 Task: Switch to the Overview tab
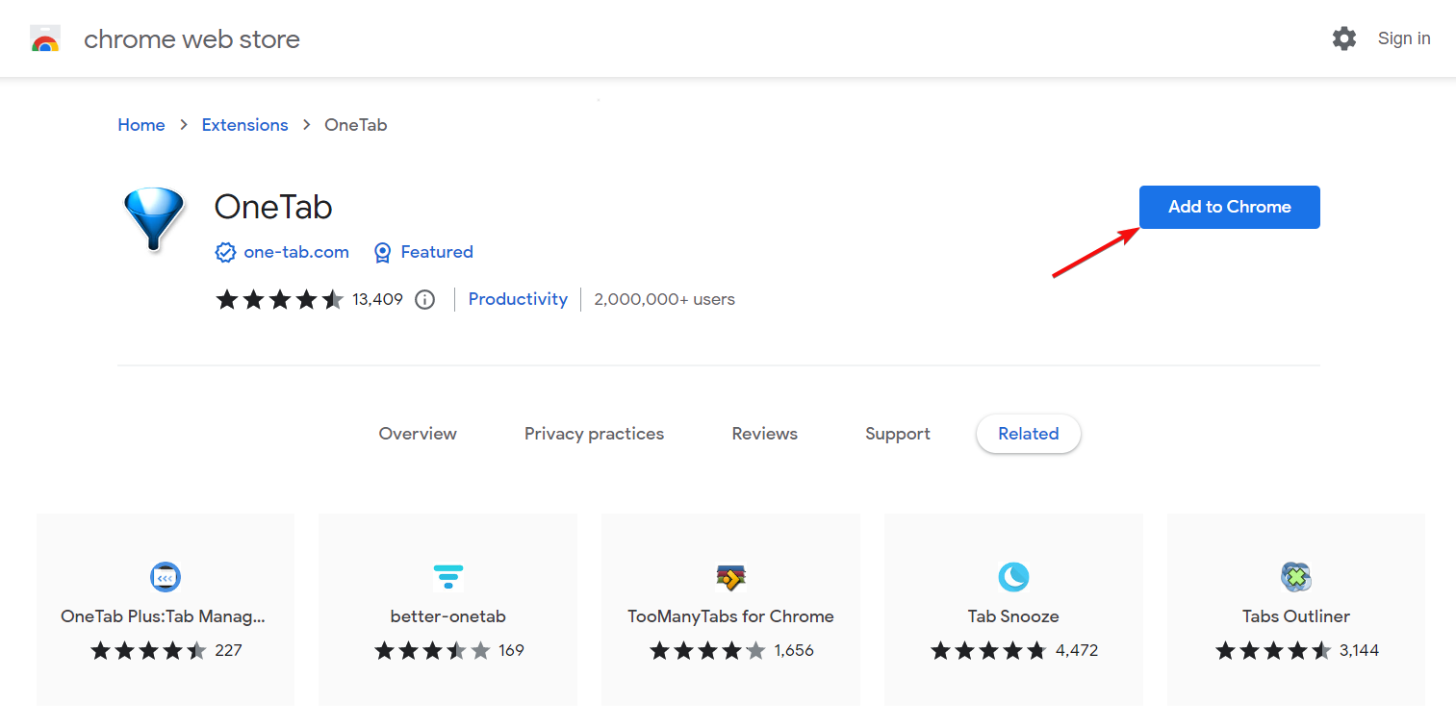point(418,434)
